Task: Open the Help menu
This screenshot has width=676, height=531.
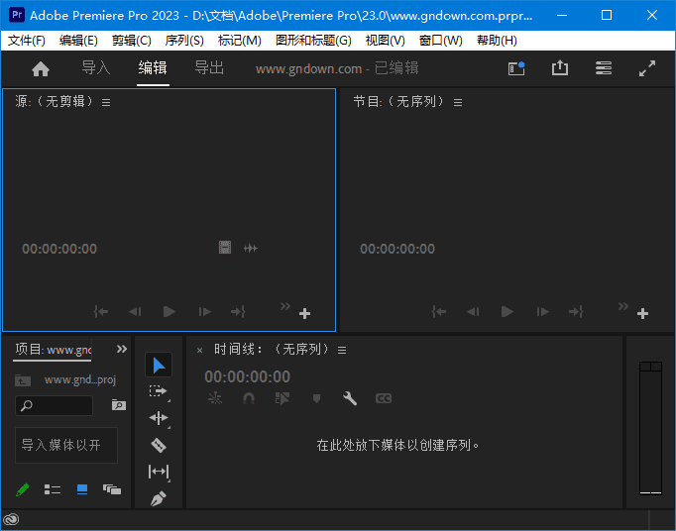Action: 497,41
